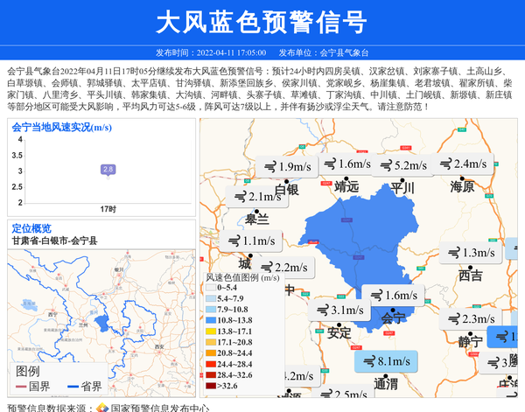The width and height of the screenshot is (525, 412).
Task: Click the 2.4m/s wind label above 海原
Action: 462,164
